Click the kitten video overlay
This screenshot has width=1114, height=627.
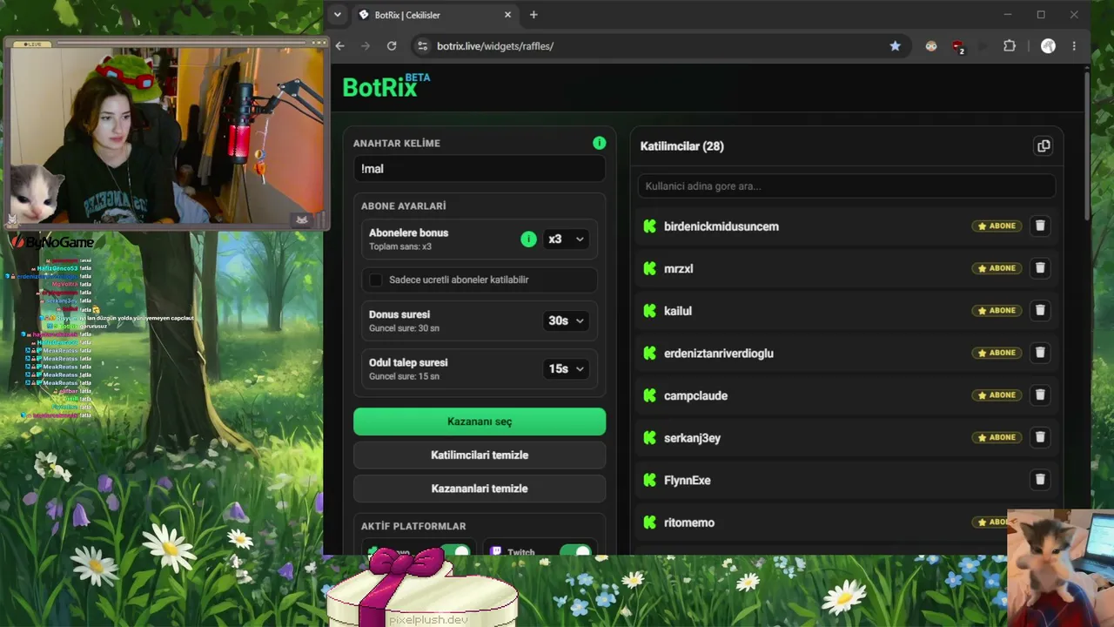pyautogui.click(x=1060, y=568)
